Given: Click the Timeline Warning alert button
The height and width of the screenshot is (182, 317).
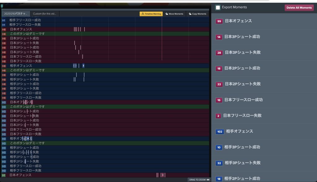Looking at the screenshot, I should (151, 14).
